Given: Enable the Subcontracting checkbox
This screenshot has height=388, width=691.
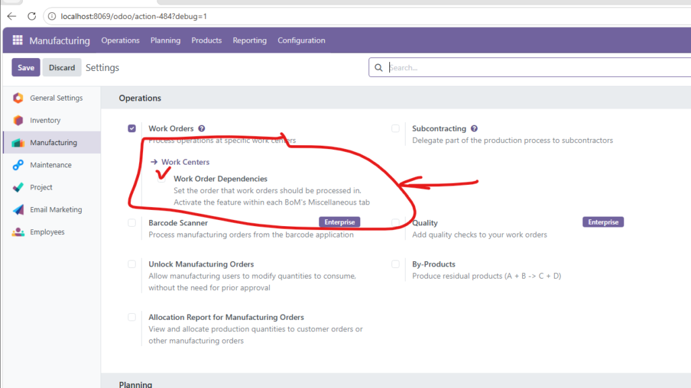Looking at the screenshot, I should click(x=395, y=128).
